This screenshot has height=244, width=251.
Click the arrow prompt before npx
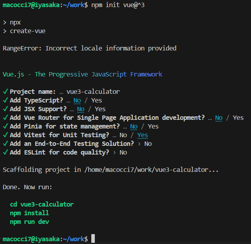point(5,22)
